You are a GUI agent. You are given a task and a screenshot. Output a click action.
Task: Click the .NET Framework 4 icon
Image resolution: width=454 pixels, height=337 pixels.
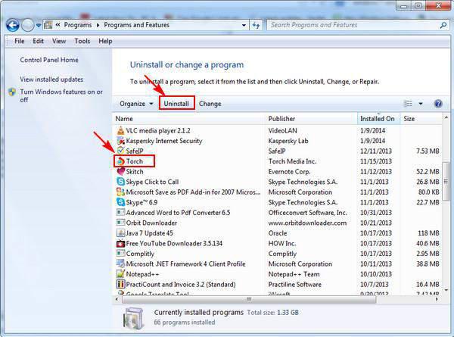coord(120,264)
